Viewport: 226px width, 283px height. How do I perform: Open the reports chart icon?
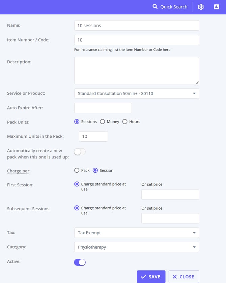click(217, 7)
